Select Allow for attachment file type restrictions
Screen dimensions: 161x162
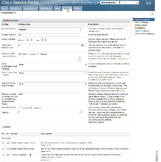pos(29,54)
